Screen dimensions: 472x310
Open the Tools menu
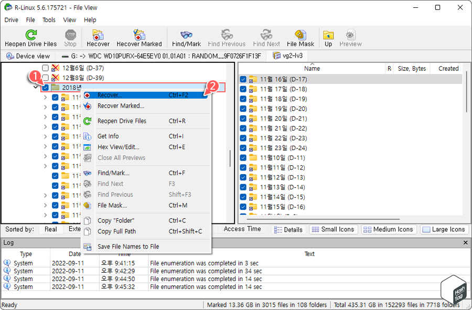(x=49, y=19)
